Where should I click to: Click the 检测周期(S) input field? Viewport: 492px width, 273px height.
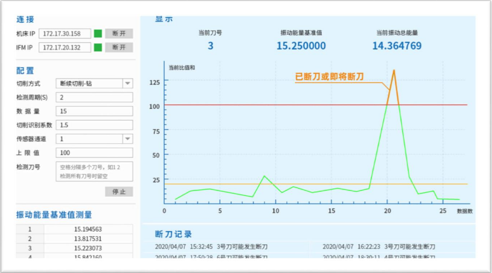[x=94, y=97]
